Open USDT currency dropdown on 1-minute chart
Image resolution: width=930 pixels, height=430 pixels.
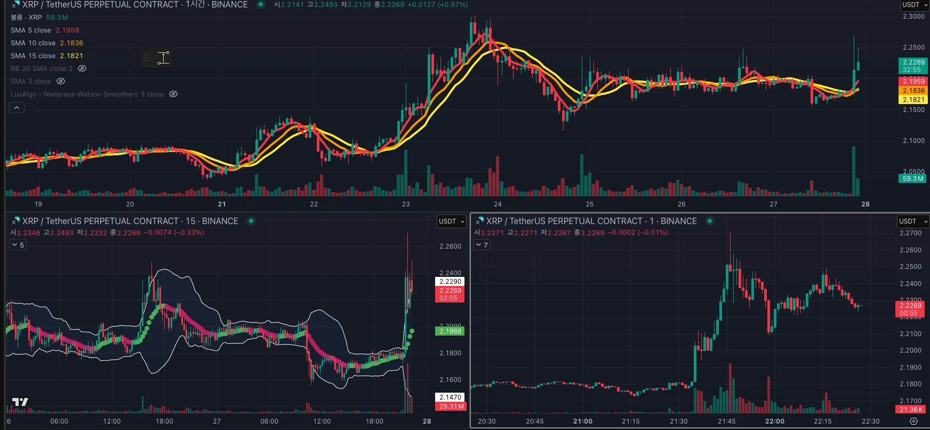tap(913, 221)
